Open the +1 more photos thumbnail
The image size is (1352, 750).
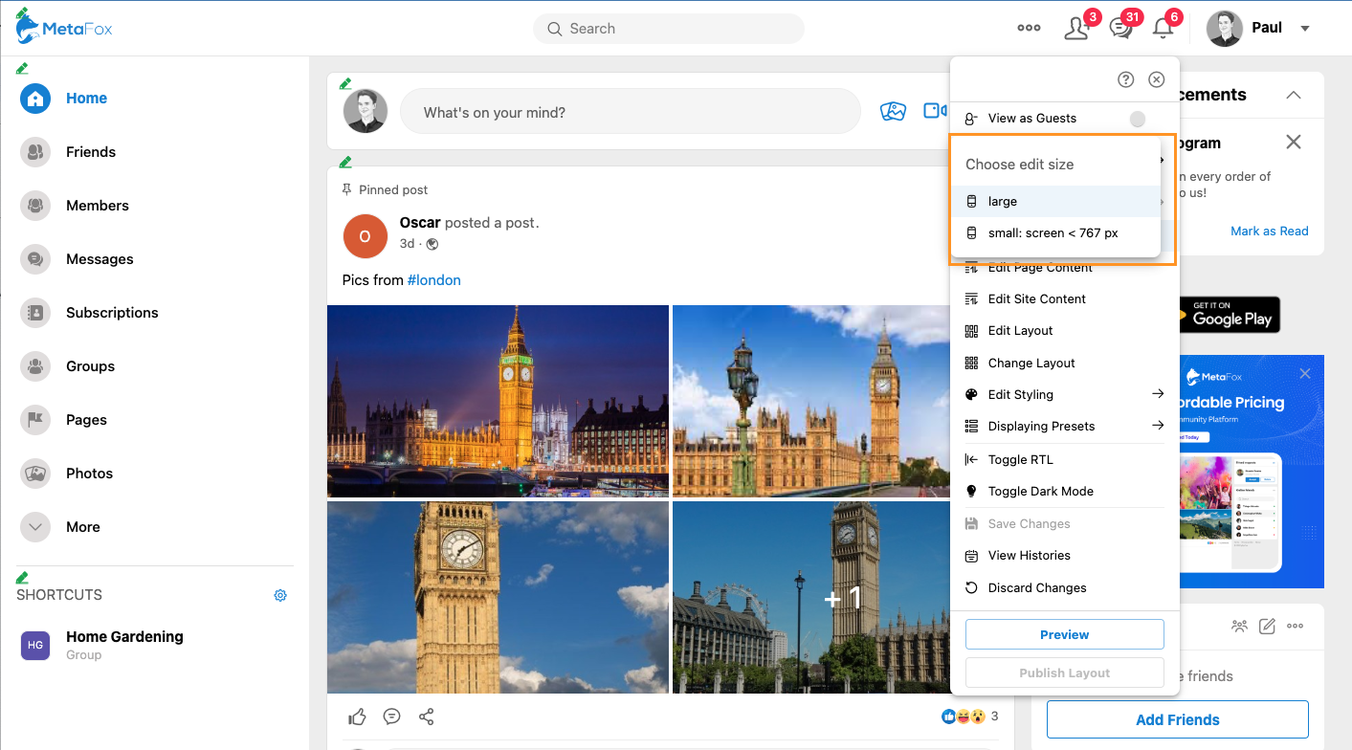coord(811,597)
